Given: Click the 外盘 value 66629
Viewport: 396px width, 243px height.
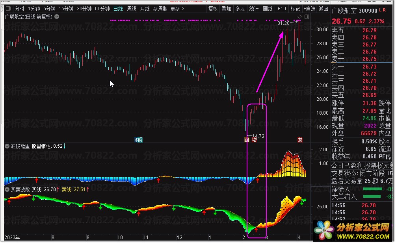Looking at the screenshot, I should coord(369,133).
